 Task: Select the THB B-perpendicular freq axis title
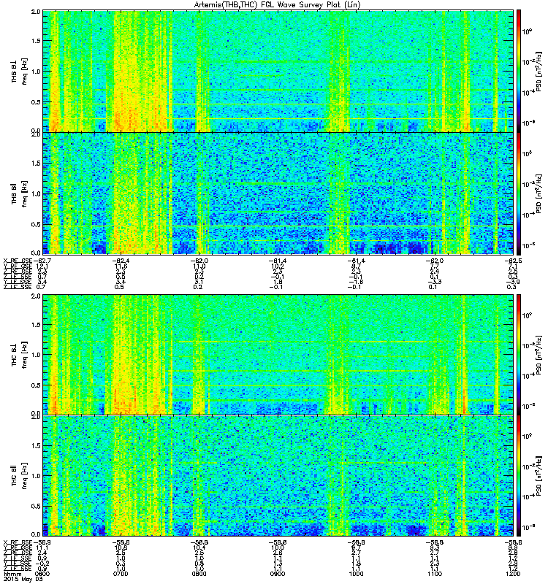25,71
